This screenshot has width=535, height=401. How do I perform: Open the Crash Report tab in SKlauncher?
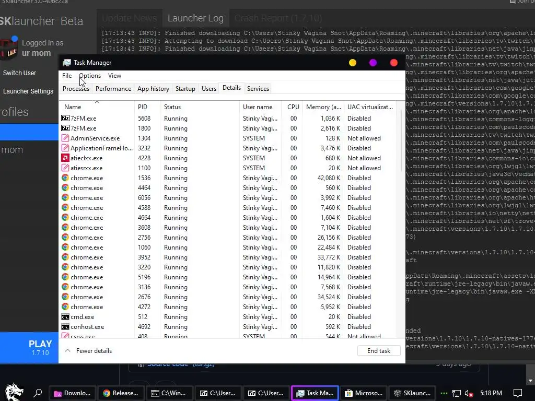pos(278,18)
